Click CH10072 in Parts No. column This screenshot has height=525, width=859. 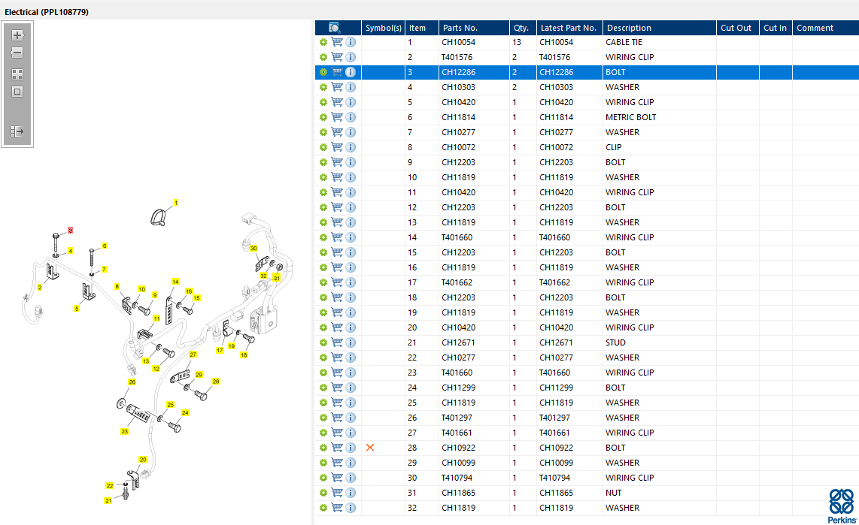(459, 147)
